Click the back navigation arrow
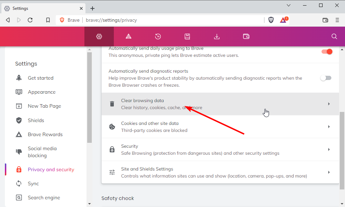Viewport: 345px width, 207px height. pos(8,20)
